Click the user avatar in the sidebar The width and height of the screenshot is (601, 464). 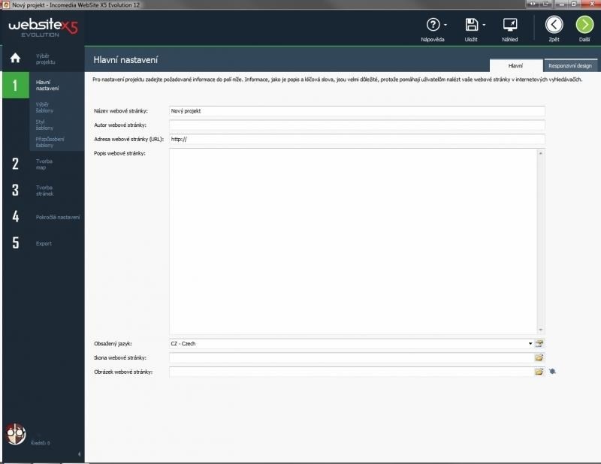[16, 433]
